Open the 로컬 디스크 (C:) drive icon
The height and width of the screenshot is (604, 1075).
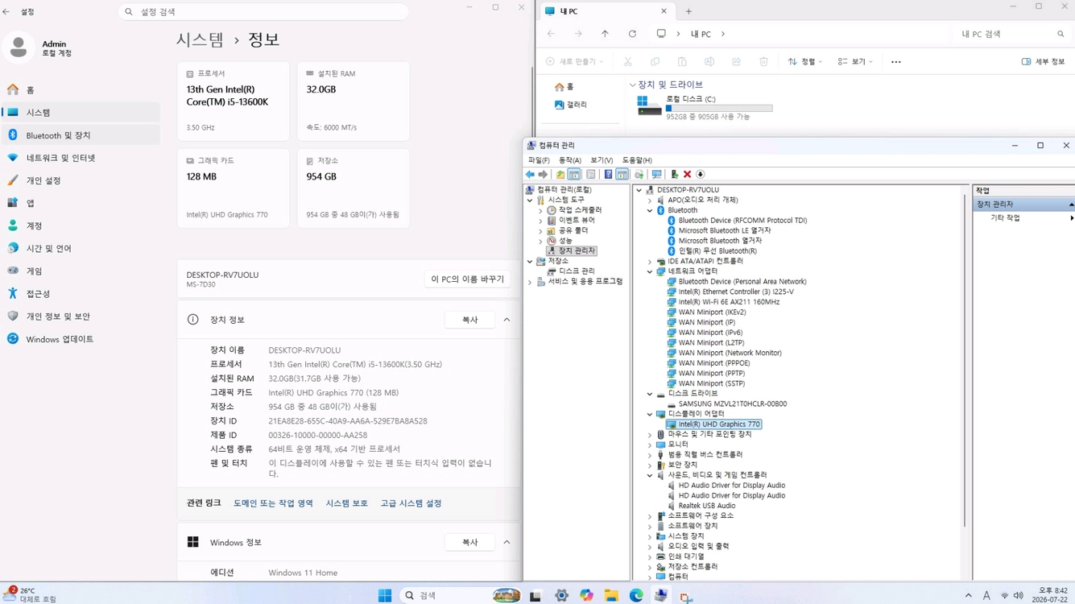(x=649, y=105)
